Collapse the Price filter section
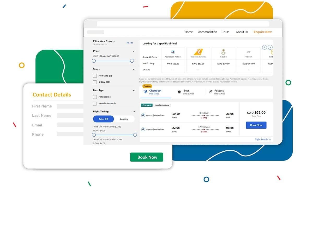The image size is (313, 231). coord(134,51)
